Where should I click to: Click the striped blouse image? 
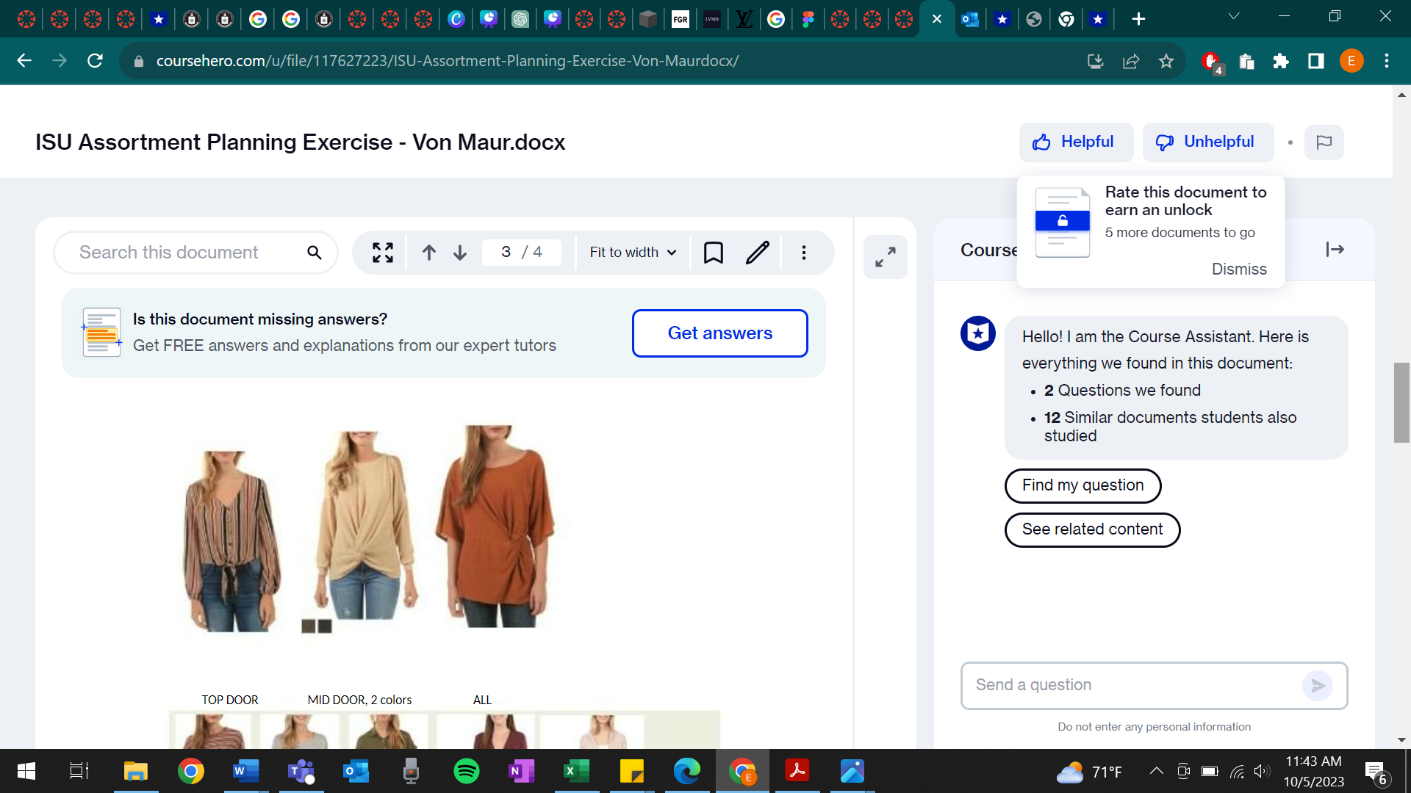coord(231,541)
